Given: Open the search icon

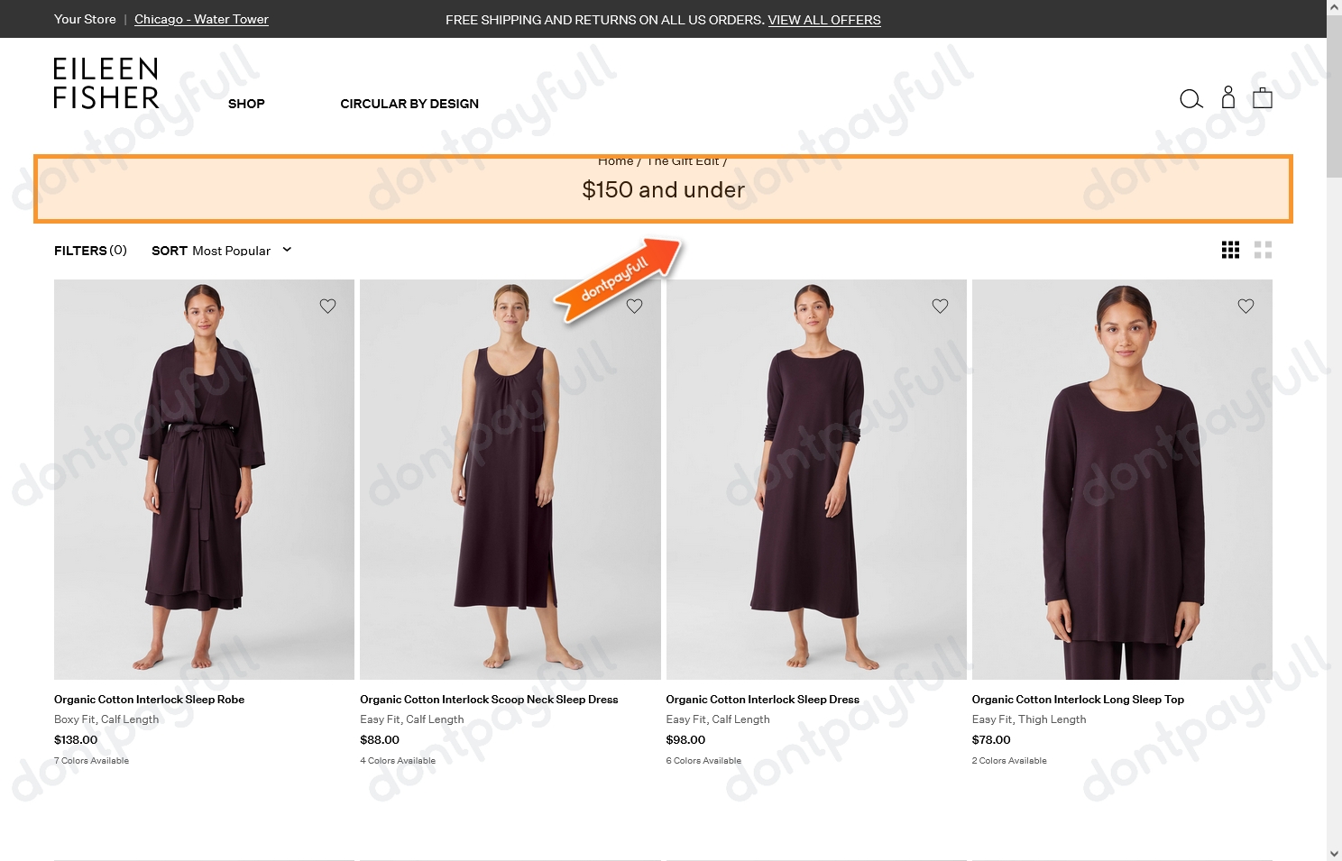Looking at the screenshot, I should [x=1190, y=99].
